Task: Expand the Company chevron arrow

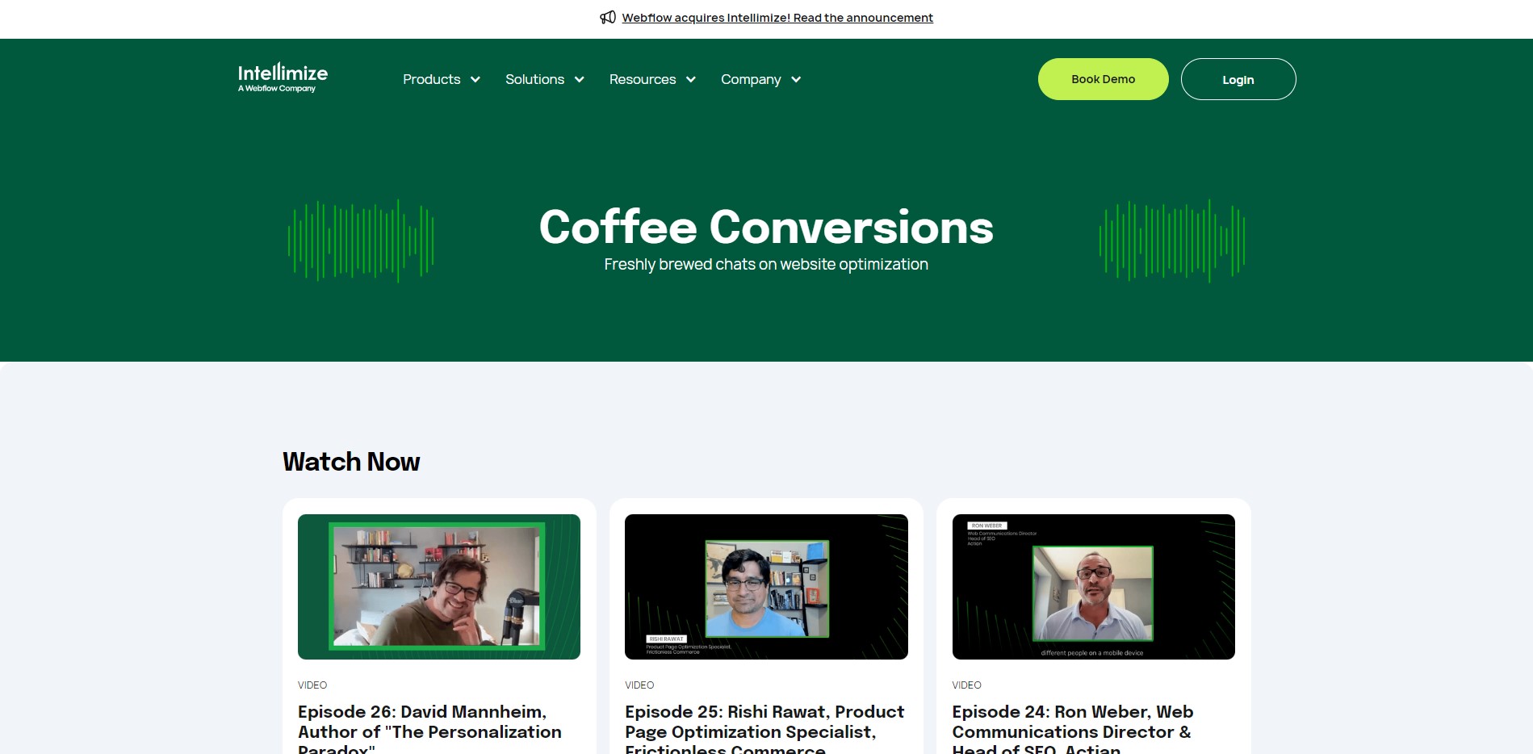Action: tap(796, 79)
